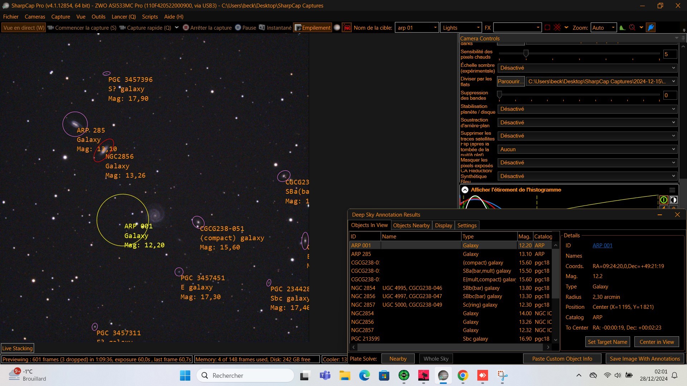This screenshot has width=687, height=386.
Task: Open the Scripts menu
Action: [150, 16]
